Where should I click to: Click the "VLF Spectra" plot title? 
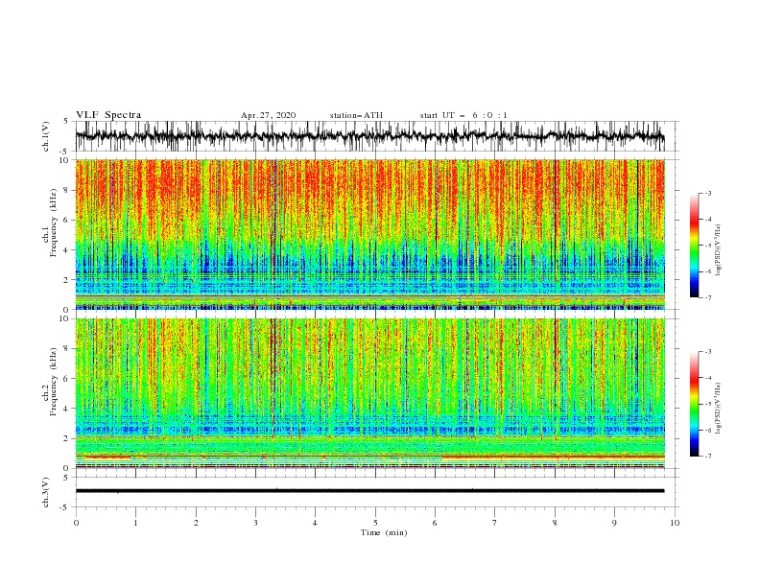click(108, 115)
